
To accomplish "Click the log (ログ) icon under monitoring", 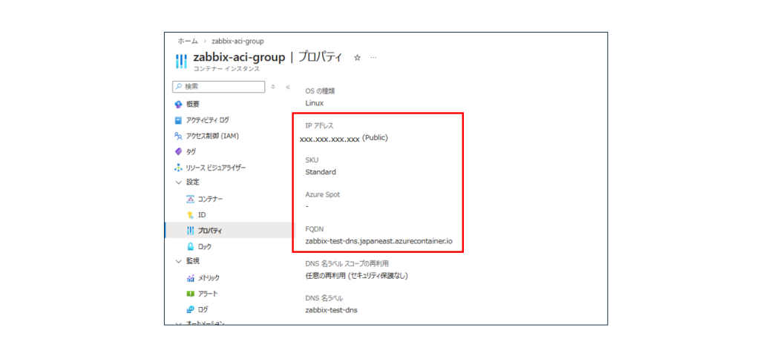I will pyautogui.click(x=191, y=309).
